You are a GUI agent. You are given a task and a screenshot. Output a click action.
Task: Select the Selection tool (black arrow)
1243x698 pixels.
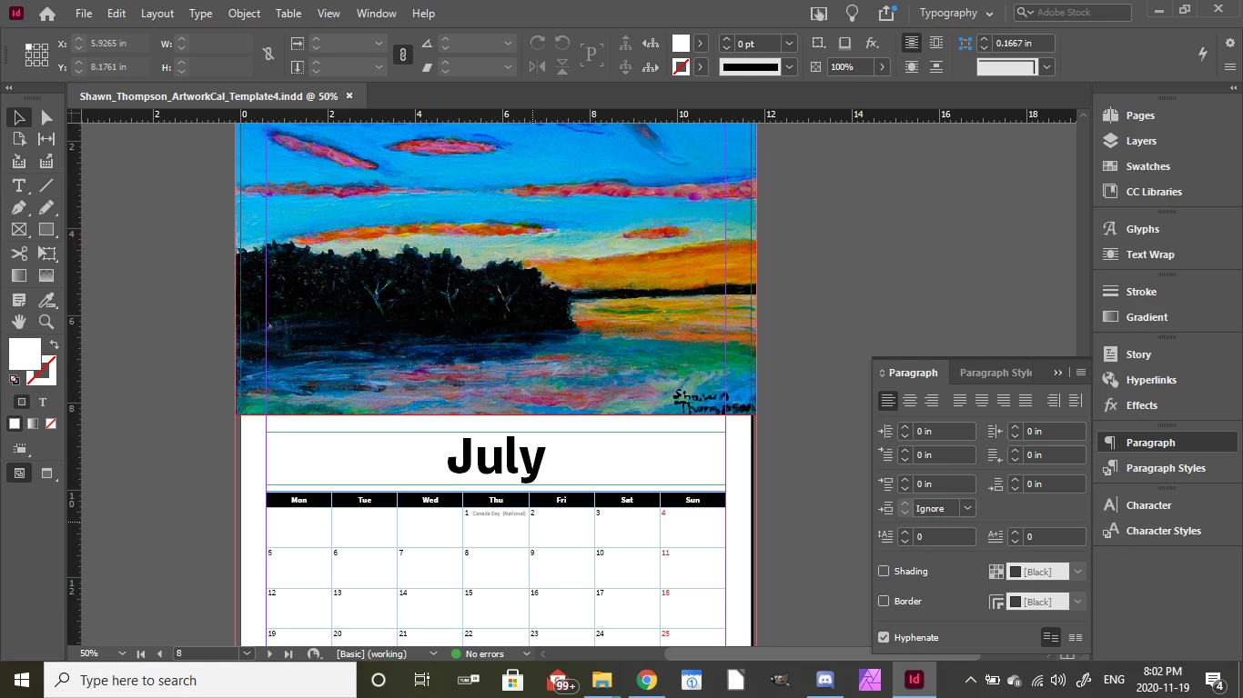pos(19,117)
